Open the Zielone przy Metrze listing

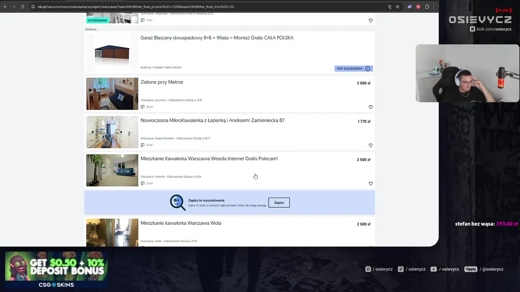pos(162,82)
